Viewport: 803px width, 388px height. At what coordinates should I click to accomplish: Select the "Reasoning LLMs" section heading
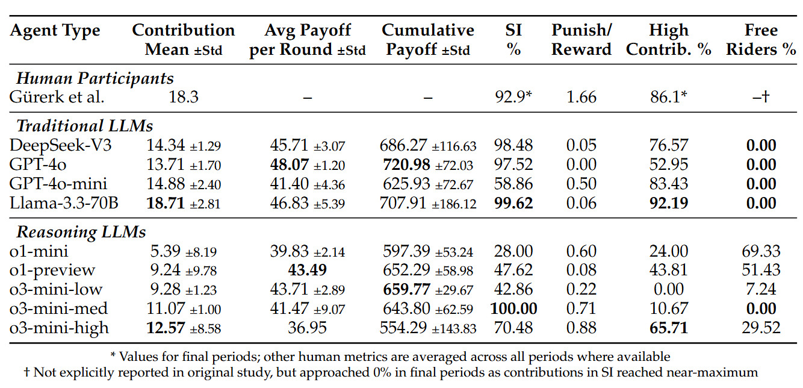pyautogui.click(x=81, y=232)
